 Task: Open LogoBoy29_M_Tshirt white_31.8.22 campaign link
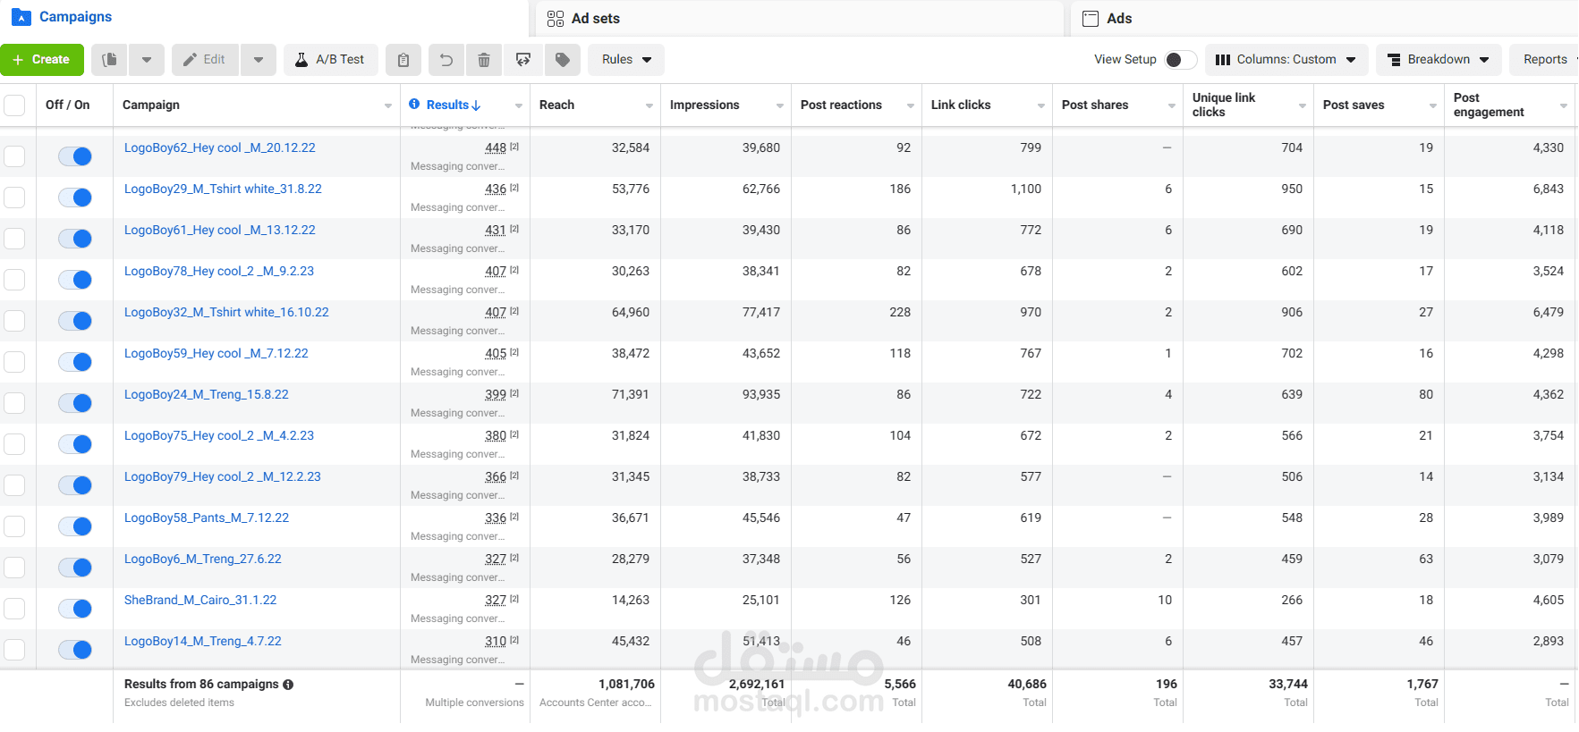[x=223, y=189]
